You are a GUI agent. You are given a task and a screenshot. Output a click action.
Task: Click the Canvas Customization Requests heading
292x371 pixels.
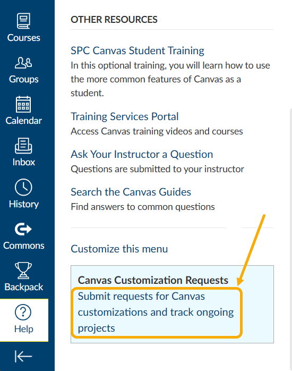153,280
